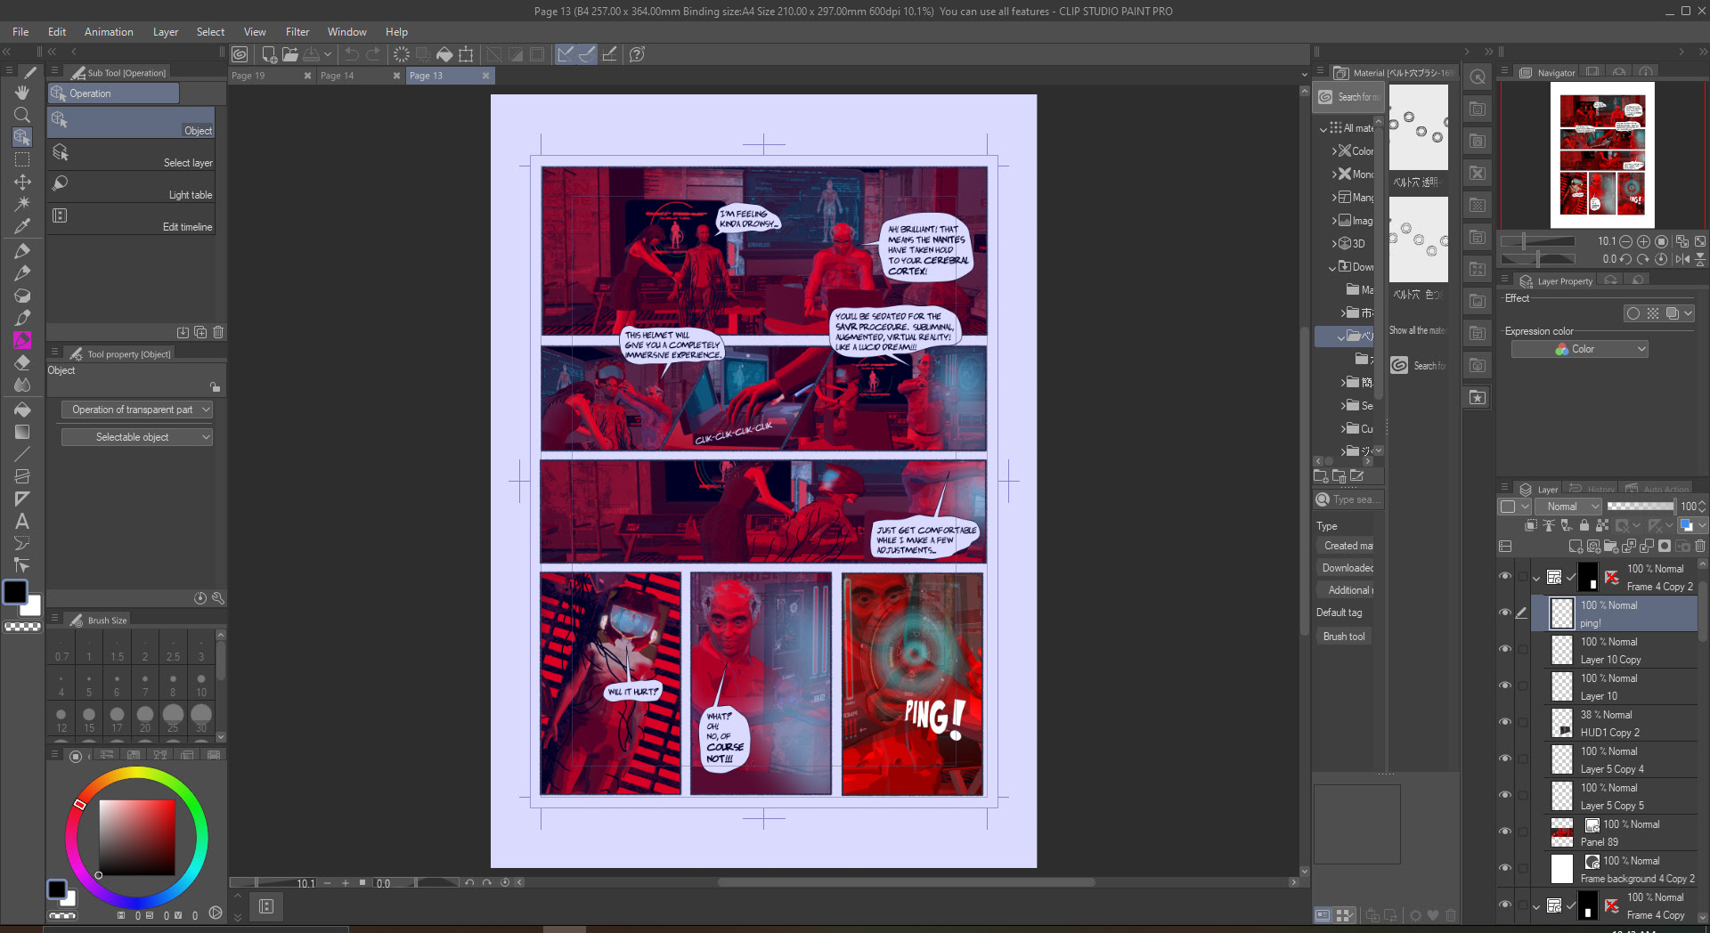The image size is (1710, 933).
Task: Choose the Edit timeline sub tool
Action: click(x=132, y=219)
